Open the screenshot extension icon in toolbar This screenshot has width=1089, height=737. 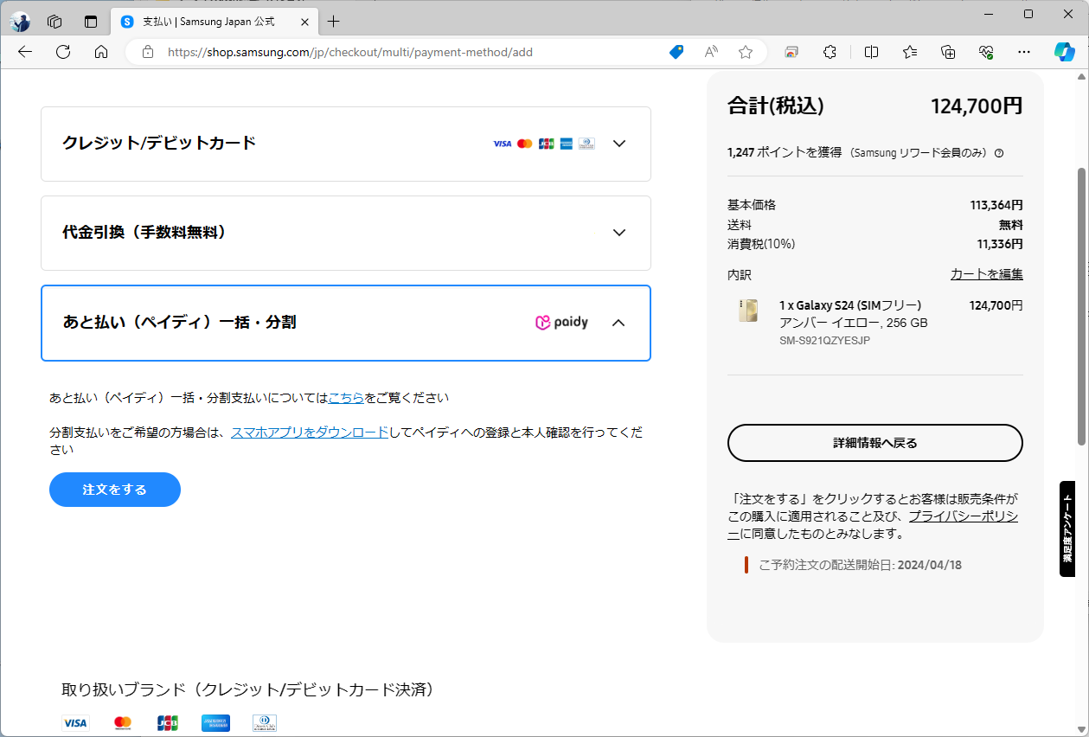[791, 52]
